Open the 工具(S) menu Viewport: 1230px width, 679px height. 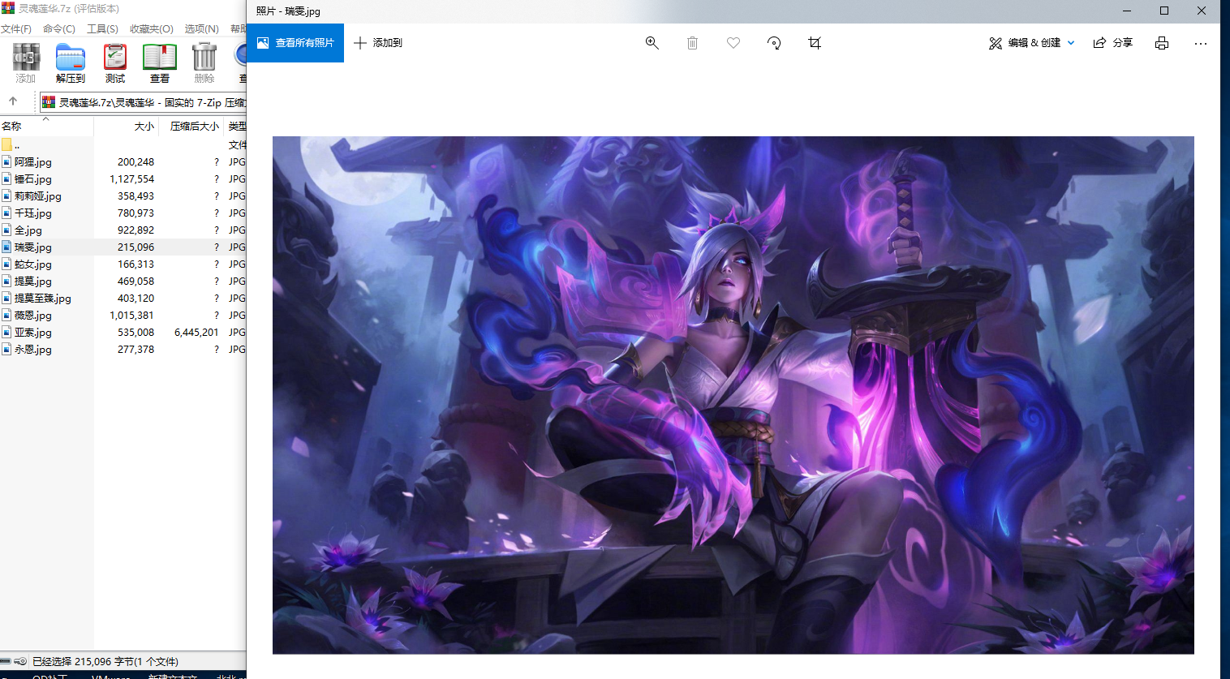(x=102, y=29)
